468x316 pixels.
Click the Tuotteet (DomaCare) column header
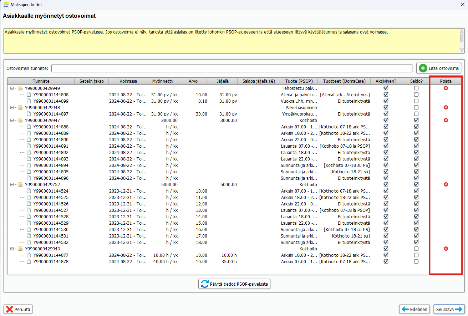pos(345,81)
